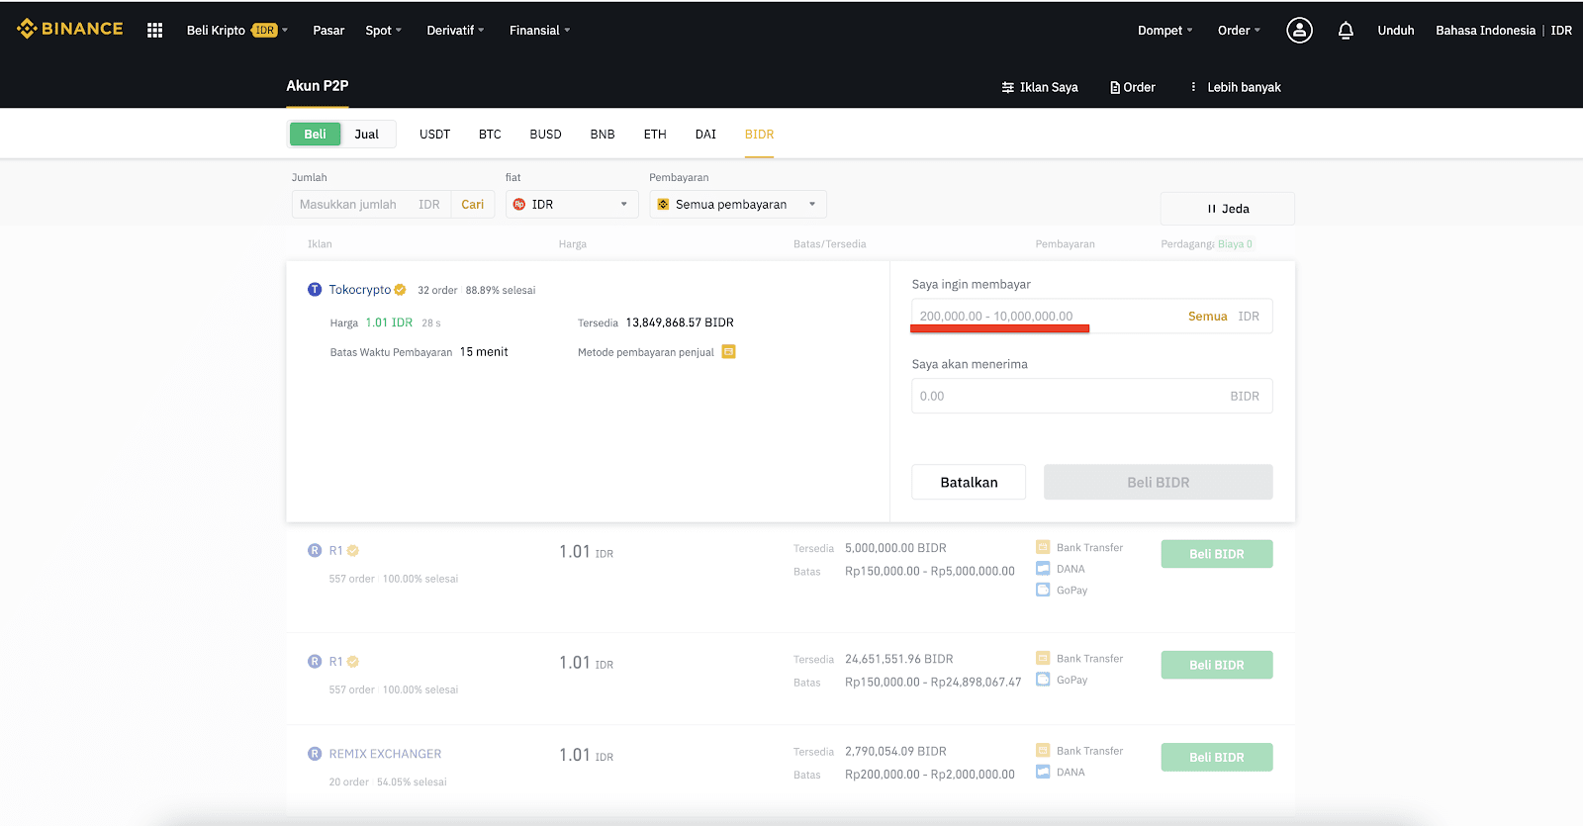Click the GoPay icon in 5,000,000.00 BIDR row

[1043, 590]
